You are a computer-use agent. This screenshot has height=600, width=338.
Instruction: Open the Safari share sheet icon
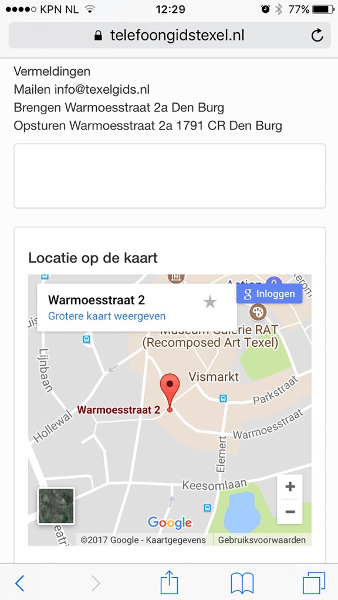point(169,582)
